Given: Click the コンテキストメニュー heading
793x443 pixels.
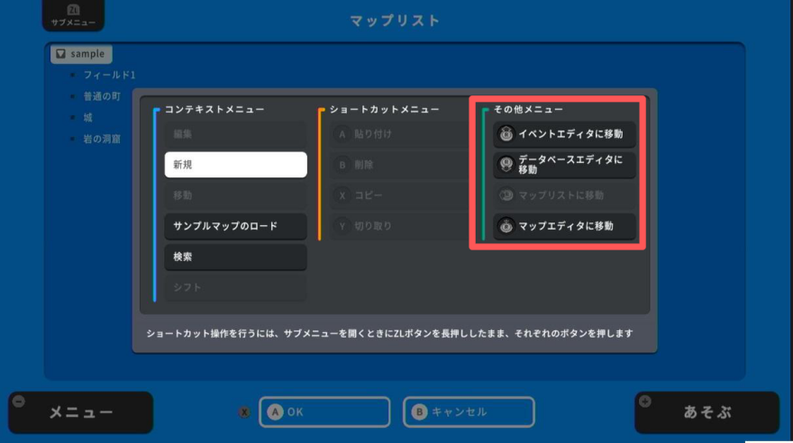Looking at the screenshot, I should point(214,109).
